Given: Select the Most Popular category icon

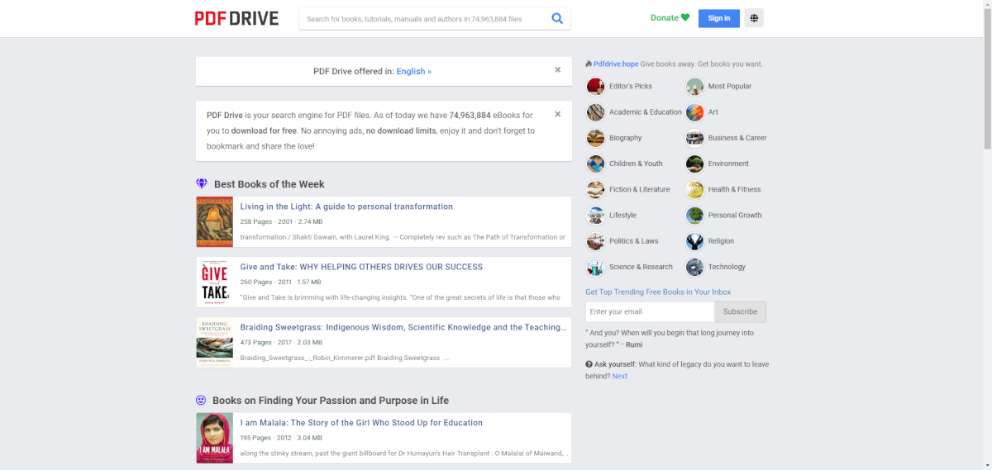Looking at the screenshot, I should point(694,87).
